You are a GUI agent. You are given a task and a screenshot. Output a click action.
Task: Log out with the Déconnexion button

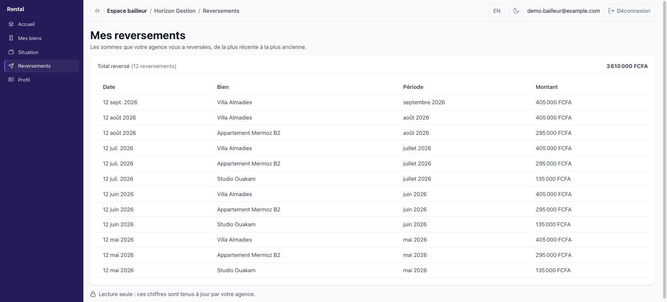pyautogui.click(x=629, y=11)
